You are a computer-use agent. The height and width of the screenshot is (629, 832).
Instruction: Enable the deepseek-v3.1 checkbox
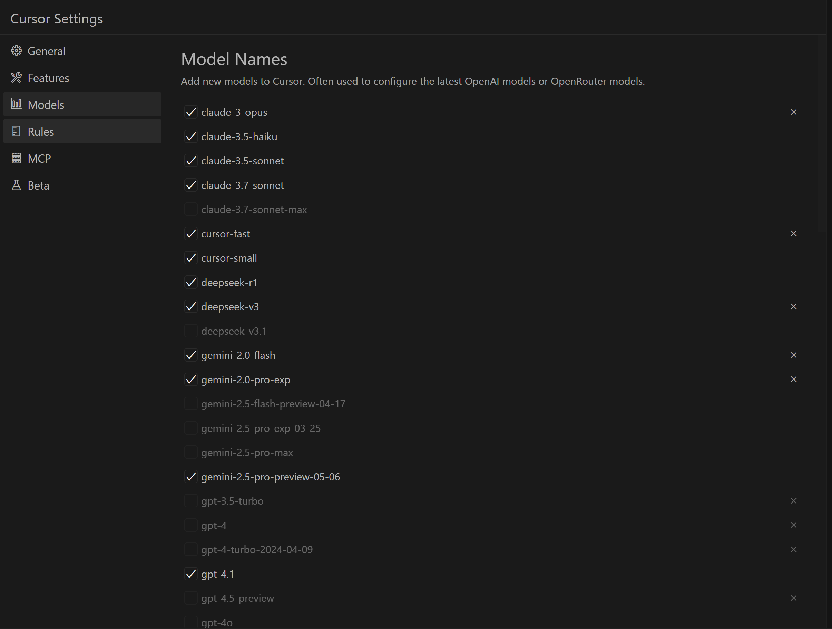pos(191,331)
